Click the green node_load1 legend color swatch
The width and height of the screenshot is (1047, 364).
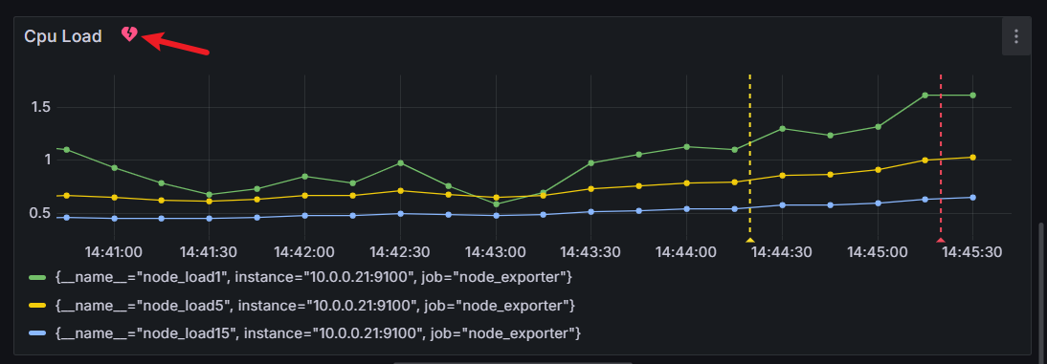coord(38,277)
